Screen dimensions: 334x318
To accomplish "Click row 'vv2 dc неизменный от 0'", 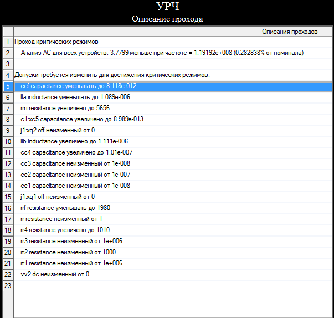I will pyautogui.click(x=173, y=274).
